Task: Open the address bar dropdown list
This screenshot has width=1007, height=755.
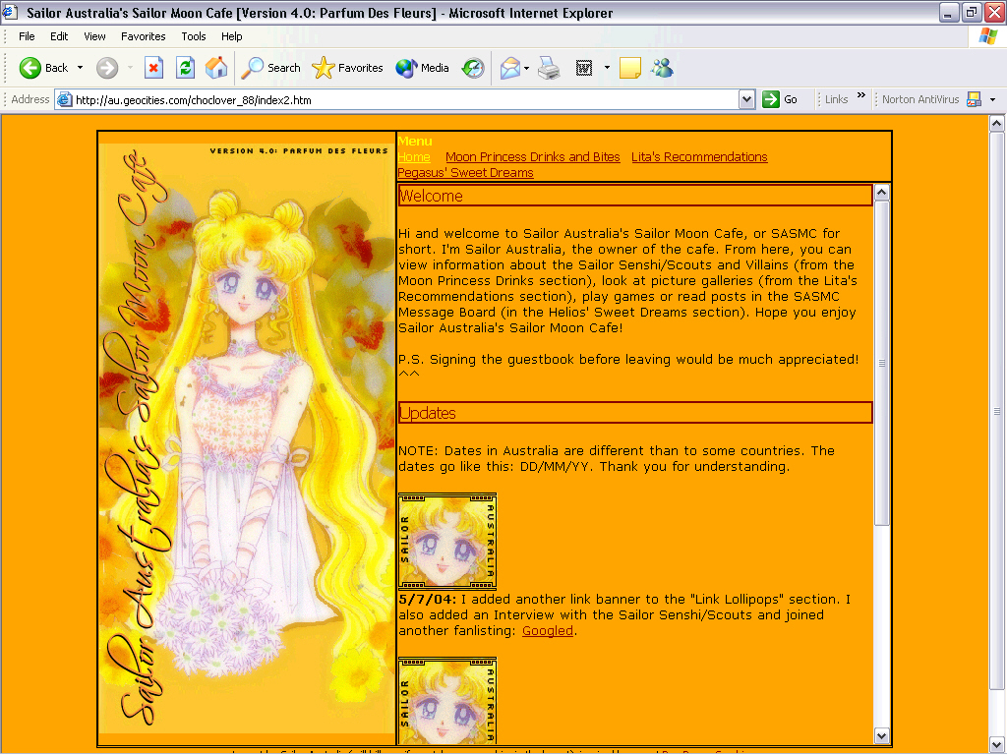Action: (747, 99)
